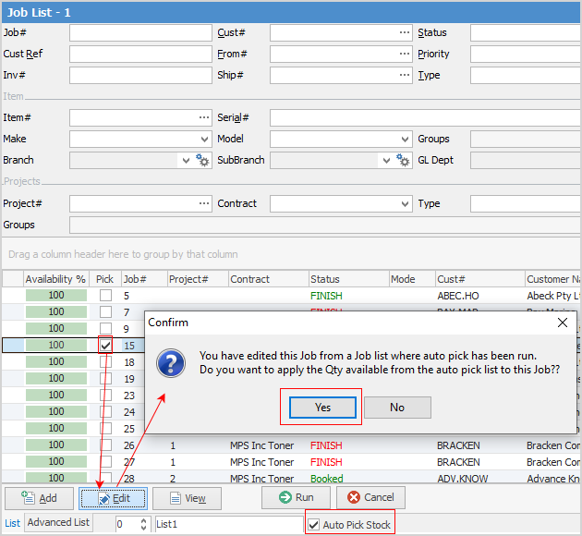Uncheck the Pick checkbox for job 15
This screenshot has height=536, width=582.
pyautogui.click(x=106, y=345)
